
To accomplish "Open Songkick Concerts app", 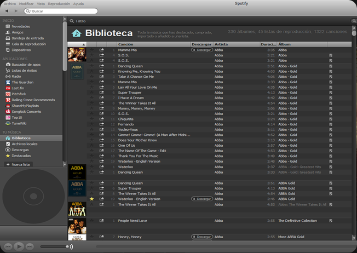I will (26, 112).
